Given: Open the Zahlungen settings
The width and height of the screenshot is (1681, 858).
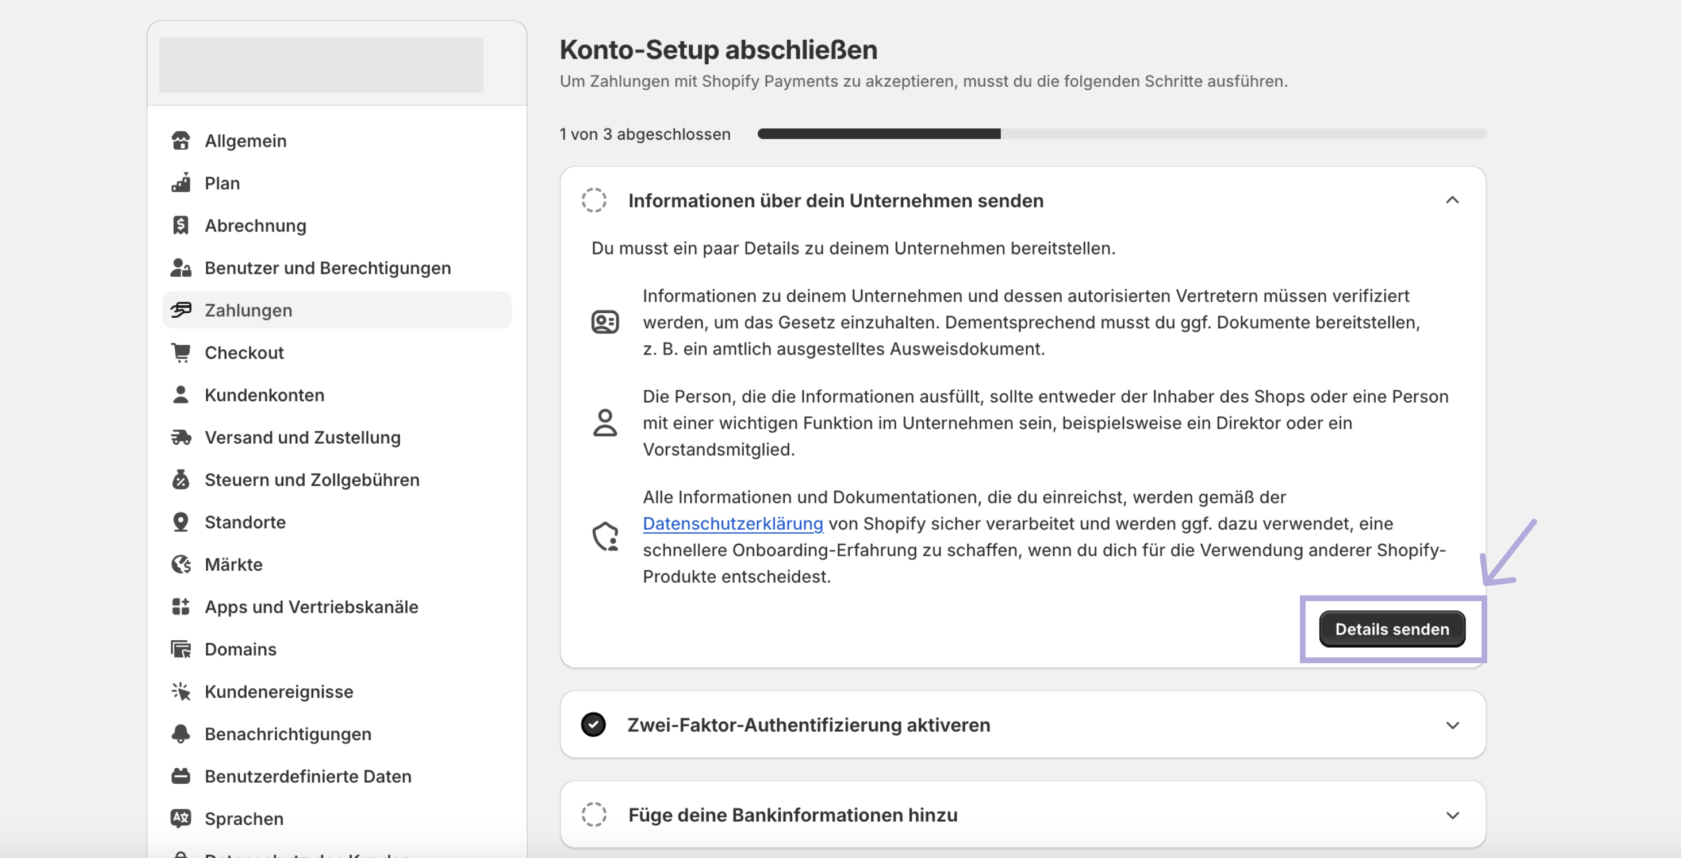Looking at the screenshot, I should (337, 310).
